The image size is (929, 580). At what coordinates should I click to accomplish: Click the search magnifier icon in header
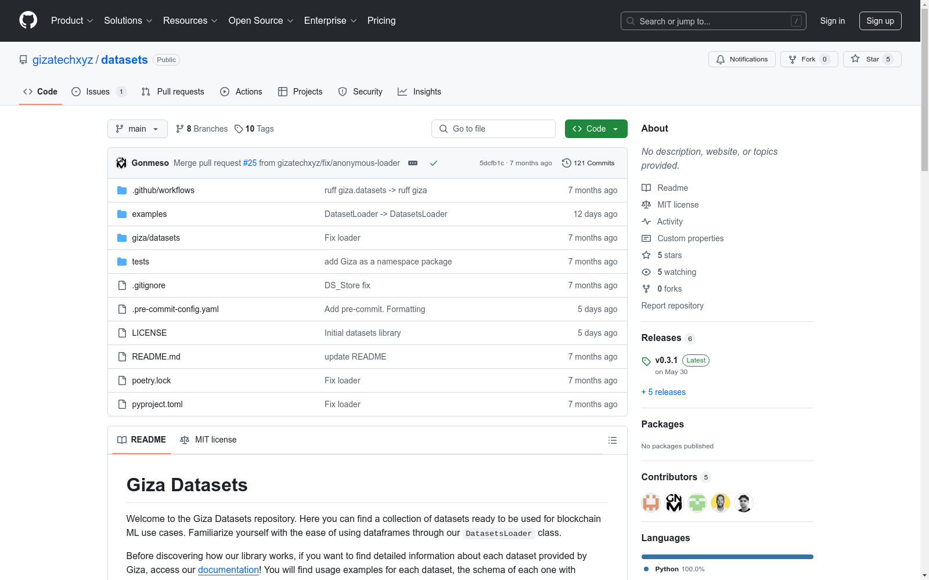tap(631, 21)
